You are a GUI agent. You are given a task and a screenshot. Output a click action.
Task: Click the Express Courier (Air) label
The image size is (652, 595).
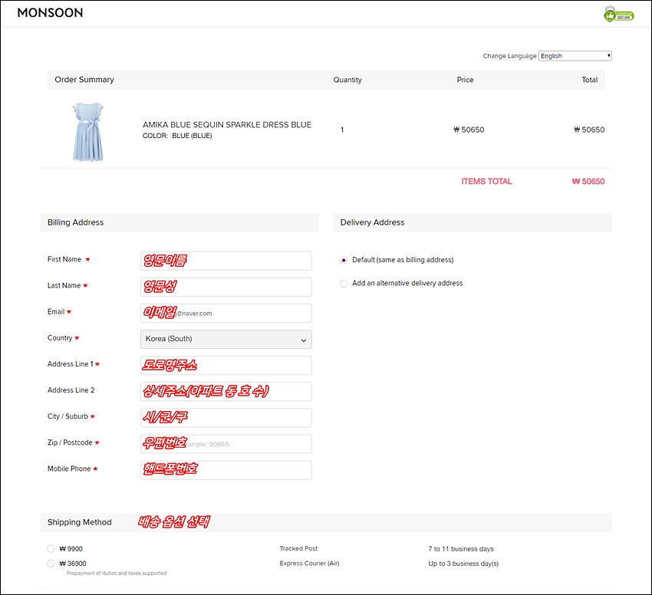tap(309, 564)
